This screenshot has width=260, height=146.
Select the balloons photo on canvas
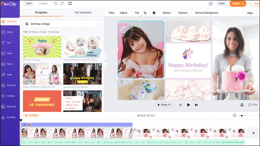(x=141, y=90)
